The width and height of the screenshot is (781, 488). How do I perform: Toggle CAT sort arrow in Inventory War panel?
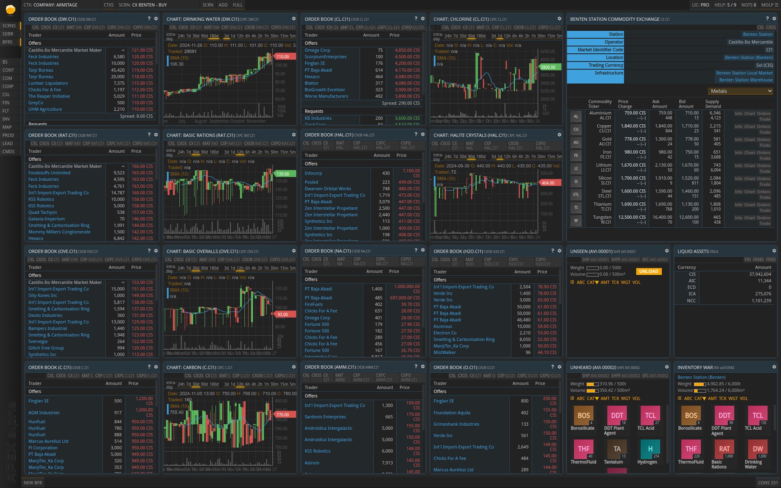click(x=700, y=399)
